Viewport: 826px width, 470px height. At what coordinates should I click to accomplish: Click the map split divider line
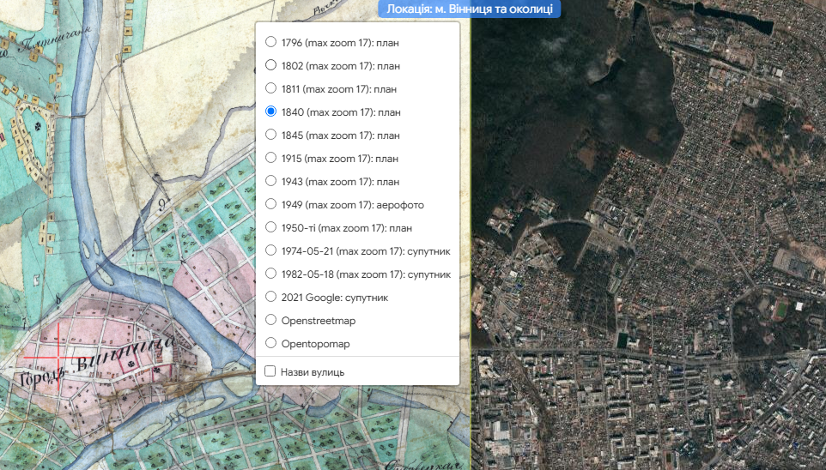[471, 235]
